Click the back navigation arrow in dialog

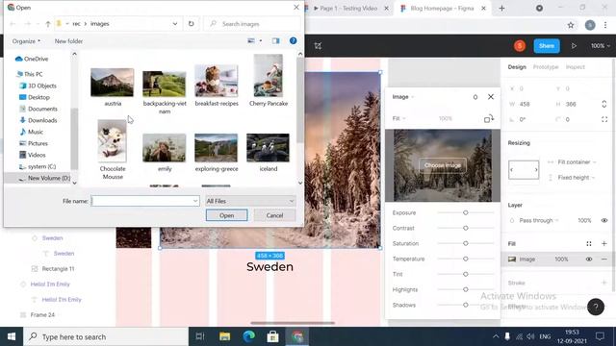(x=13, y=24)
